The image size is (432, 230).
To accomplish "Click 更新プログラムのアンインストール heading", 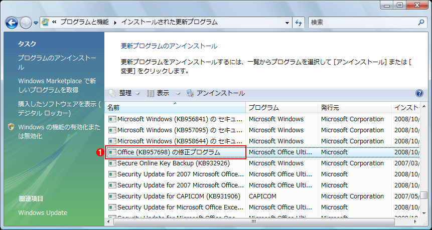I will [x=169, y=46].
